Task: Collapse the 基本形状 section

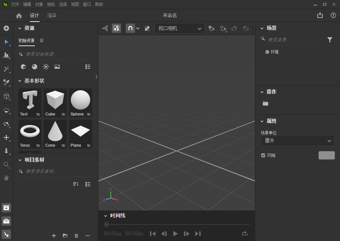Action: pos(20,81)
